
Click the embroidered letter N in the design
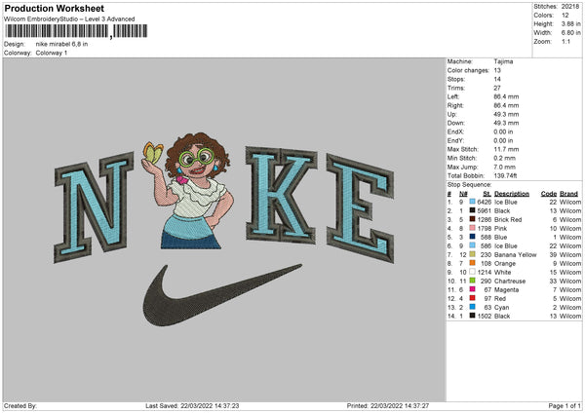pos(94,206)
